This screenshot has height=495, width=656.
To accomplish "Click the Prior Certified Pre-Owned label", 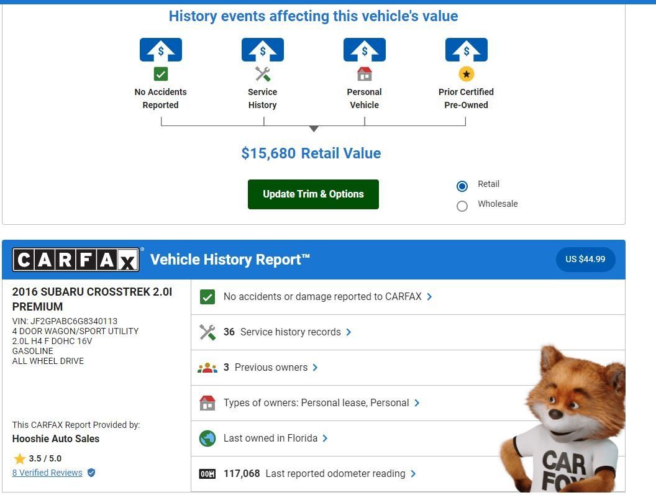I will (x=466, y=98).
